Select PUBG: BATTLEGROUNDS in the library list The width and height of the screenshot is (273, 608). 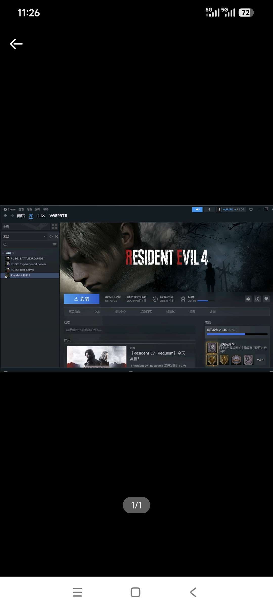27,259
